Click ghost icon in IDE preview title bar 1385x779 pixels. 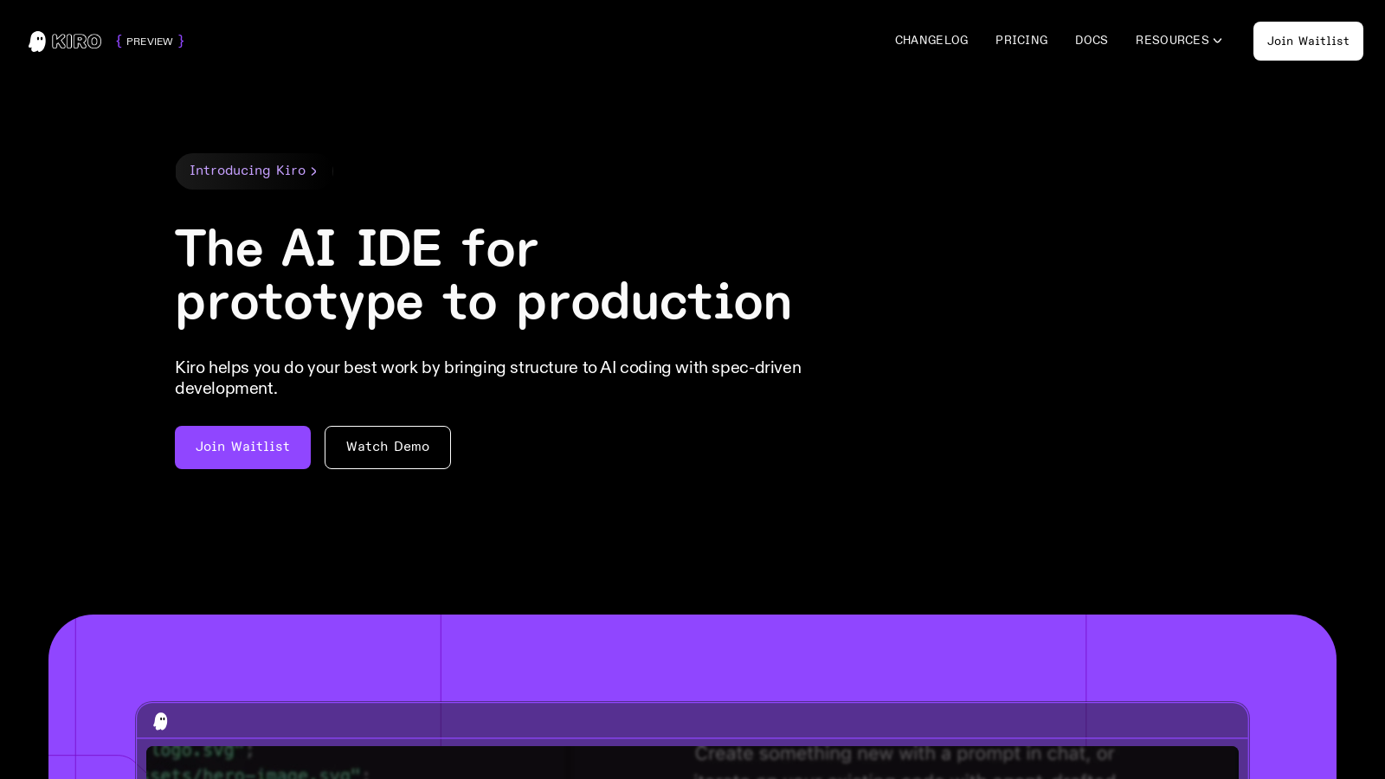coord(161,721)
